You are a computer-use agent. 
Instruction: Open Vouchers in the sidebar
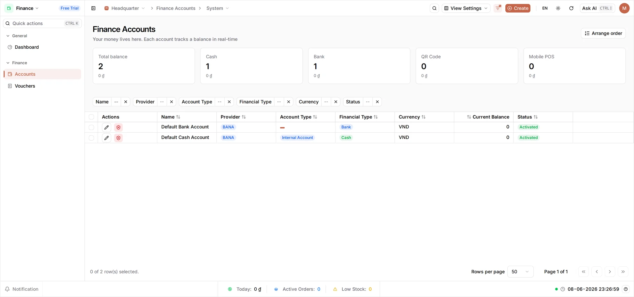coord(42,86)
